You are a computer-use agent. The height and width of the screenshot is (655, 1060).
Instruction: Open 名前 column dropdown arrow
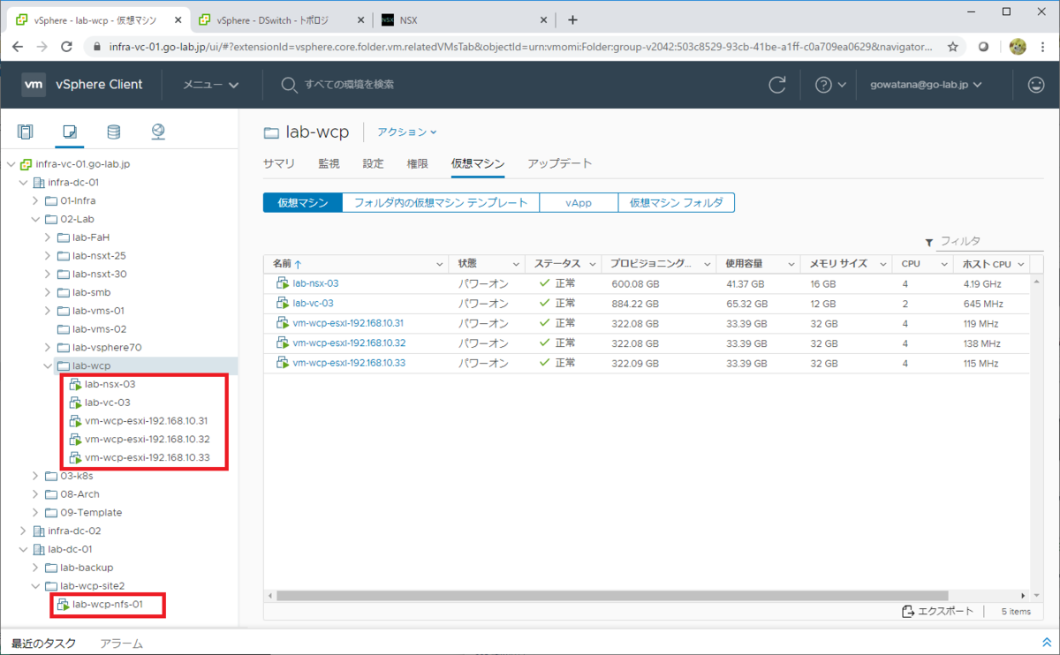440,264
